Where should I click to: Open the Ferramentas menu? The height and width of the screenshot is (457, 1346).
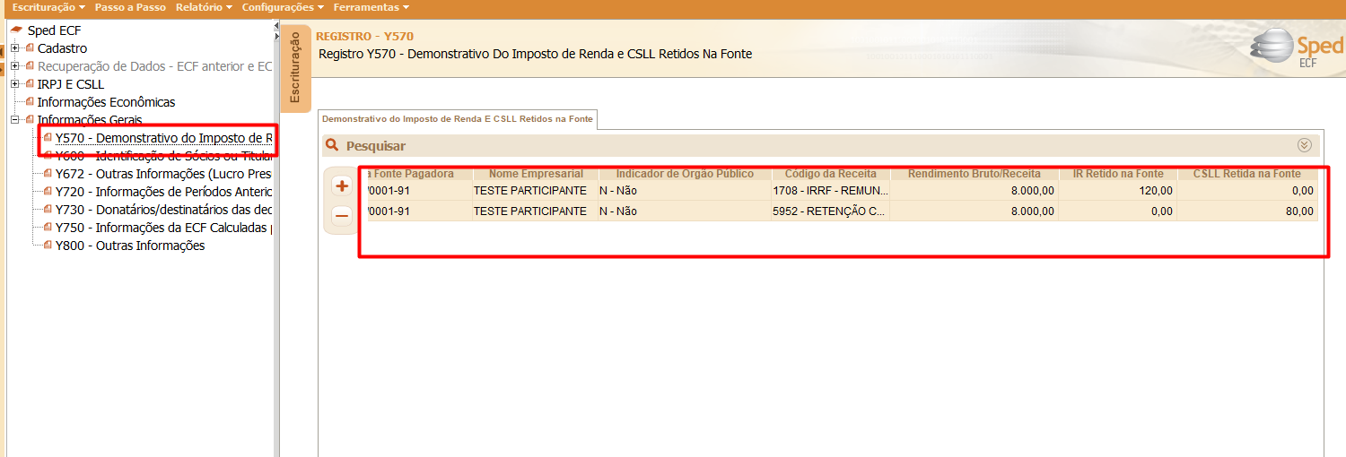click(x=371, y=7)
